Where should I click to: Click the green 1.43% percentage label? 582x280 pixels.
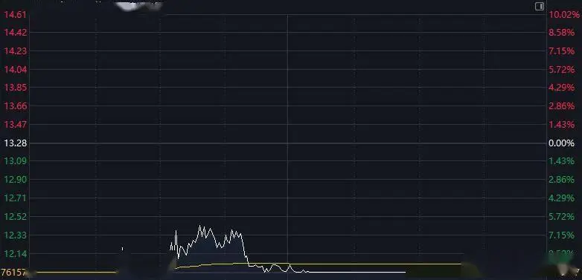tap(562, 161)
